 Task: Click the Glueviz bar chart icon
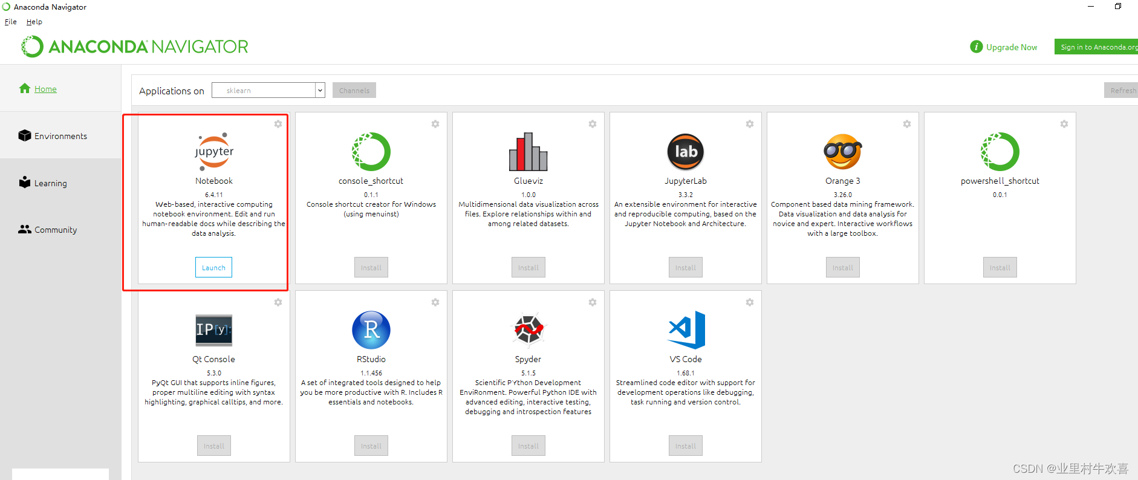point(528,151)
